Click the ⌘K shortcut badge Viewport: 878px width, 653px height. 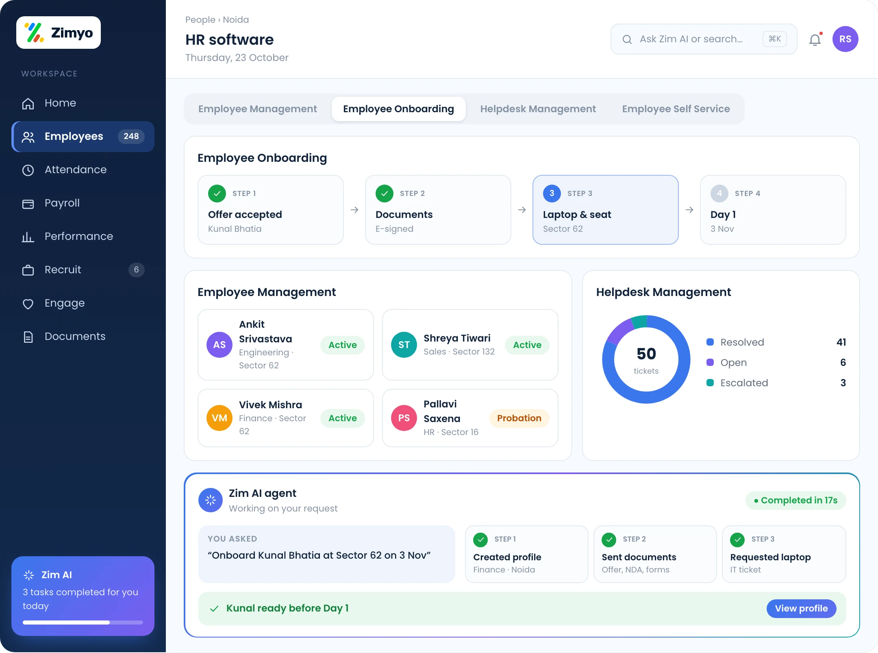[775, 39]
